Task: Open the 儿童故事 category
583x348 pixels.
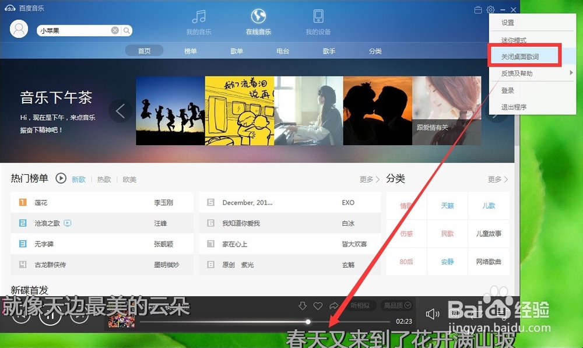Action: pyautogui.click(x=489, y=234)
